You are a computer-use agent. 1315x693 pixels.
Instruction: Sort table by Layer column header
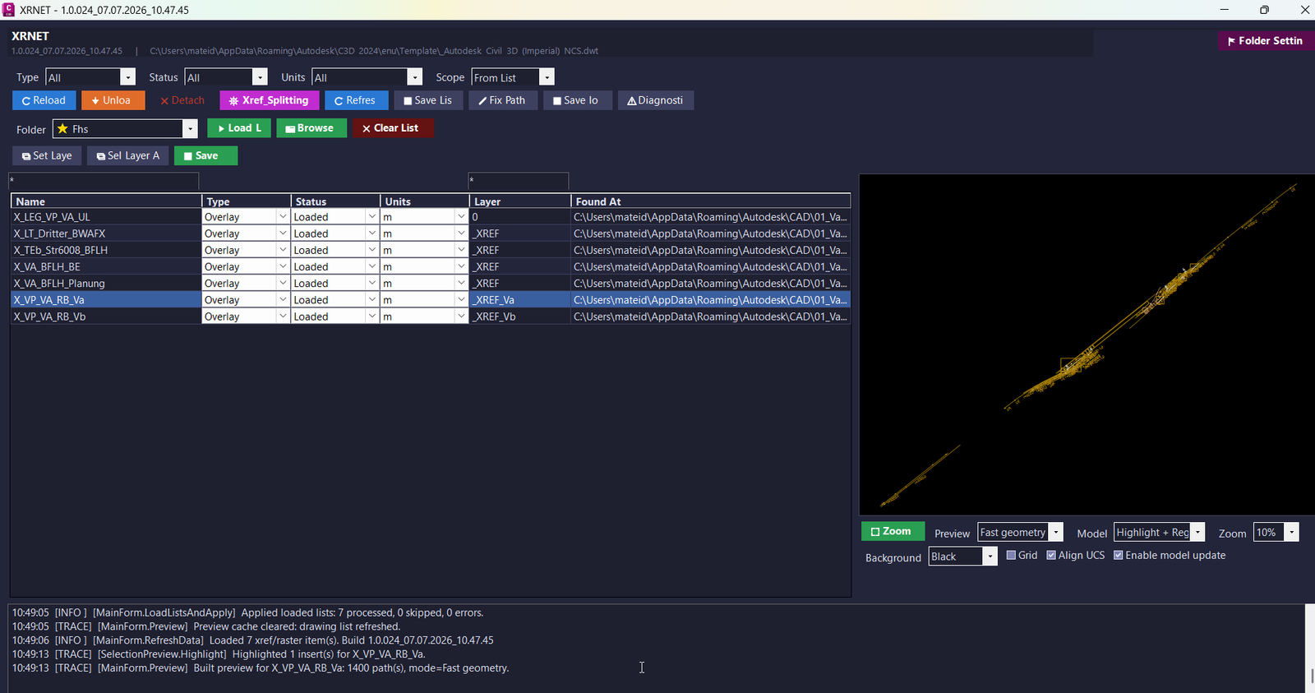pos(520,201)
